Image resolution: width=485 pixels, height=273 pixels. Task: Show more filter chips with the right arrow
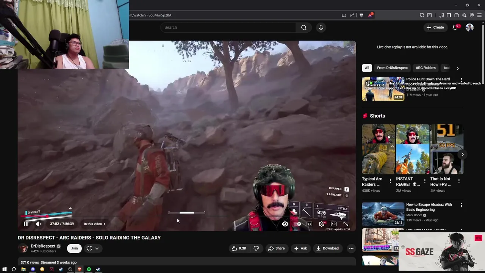457,68
